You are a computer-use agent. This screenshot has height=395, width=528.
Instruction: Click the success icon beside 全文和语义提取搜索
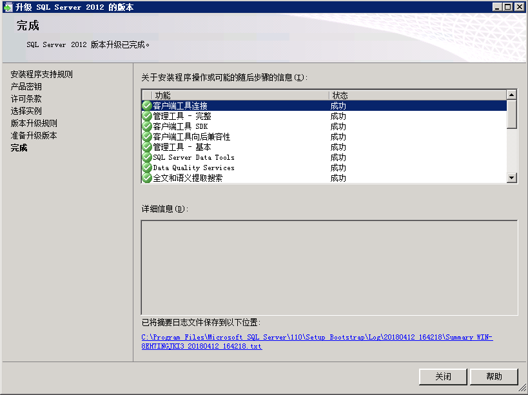pyautogui.click(x=147, y=178)
